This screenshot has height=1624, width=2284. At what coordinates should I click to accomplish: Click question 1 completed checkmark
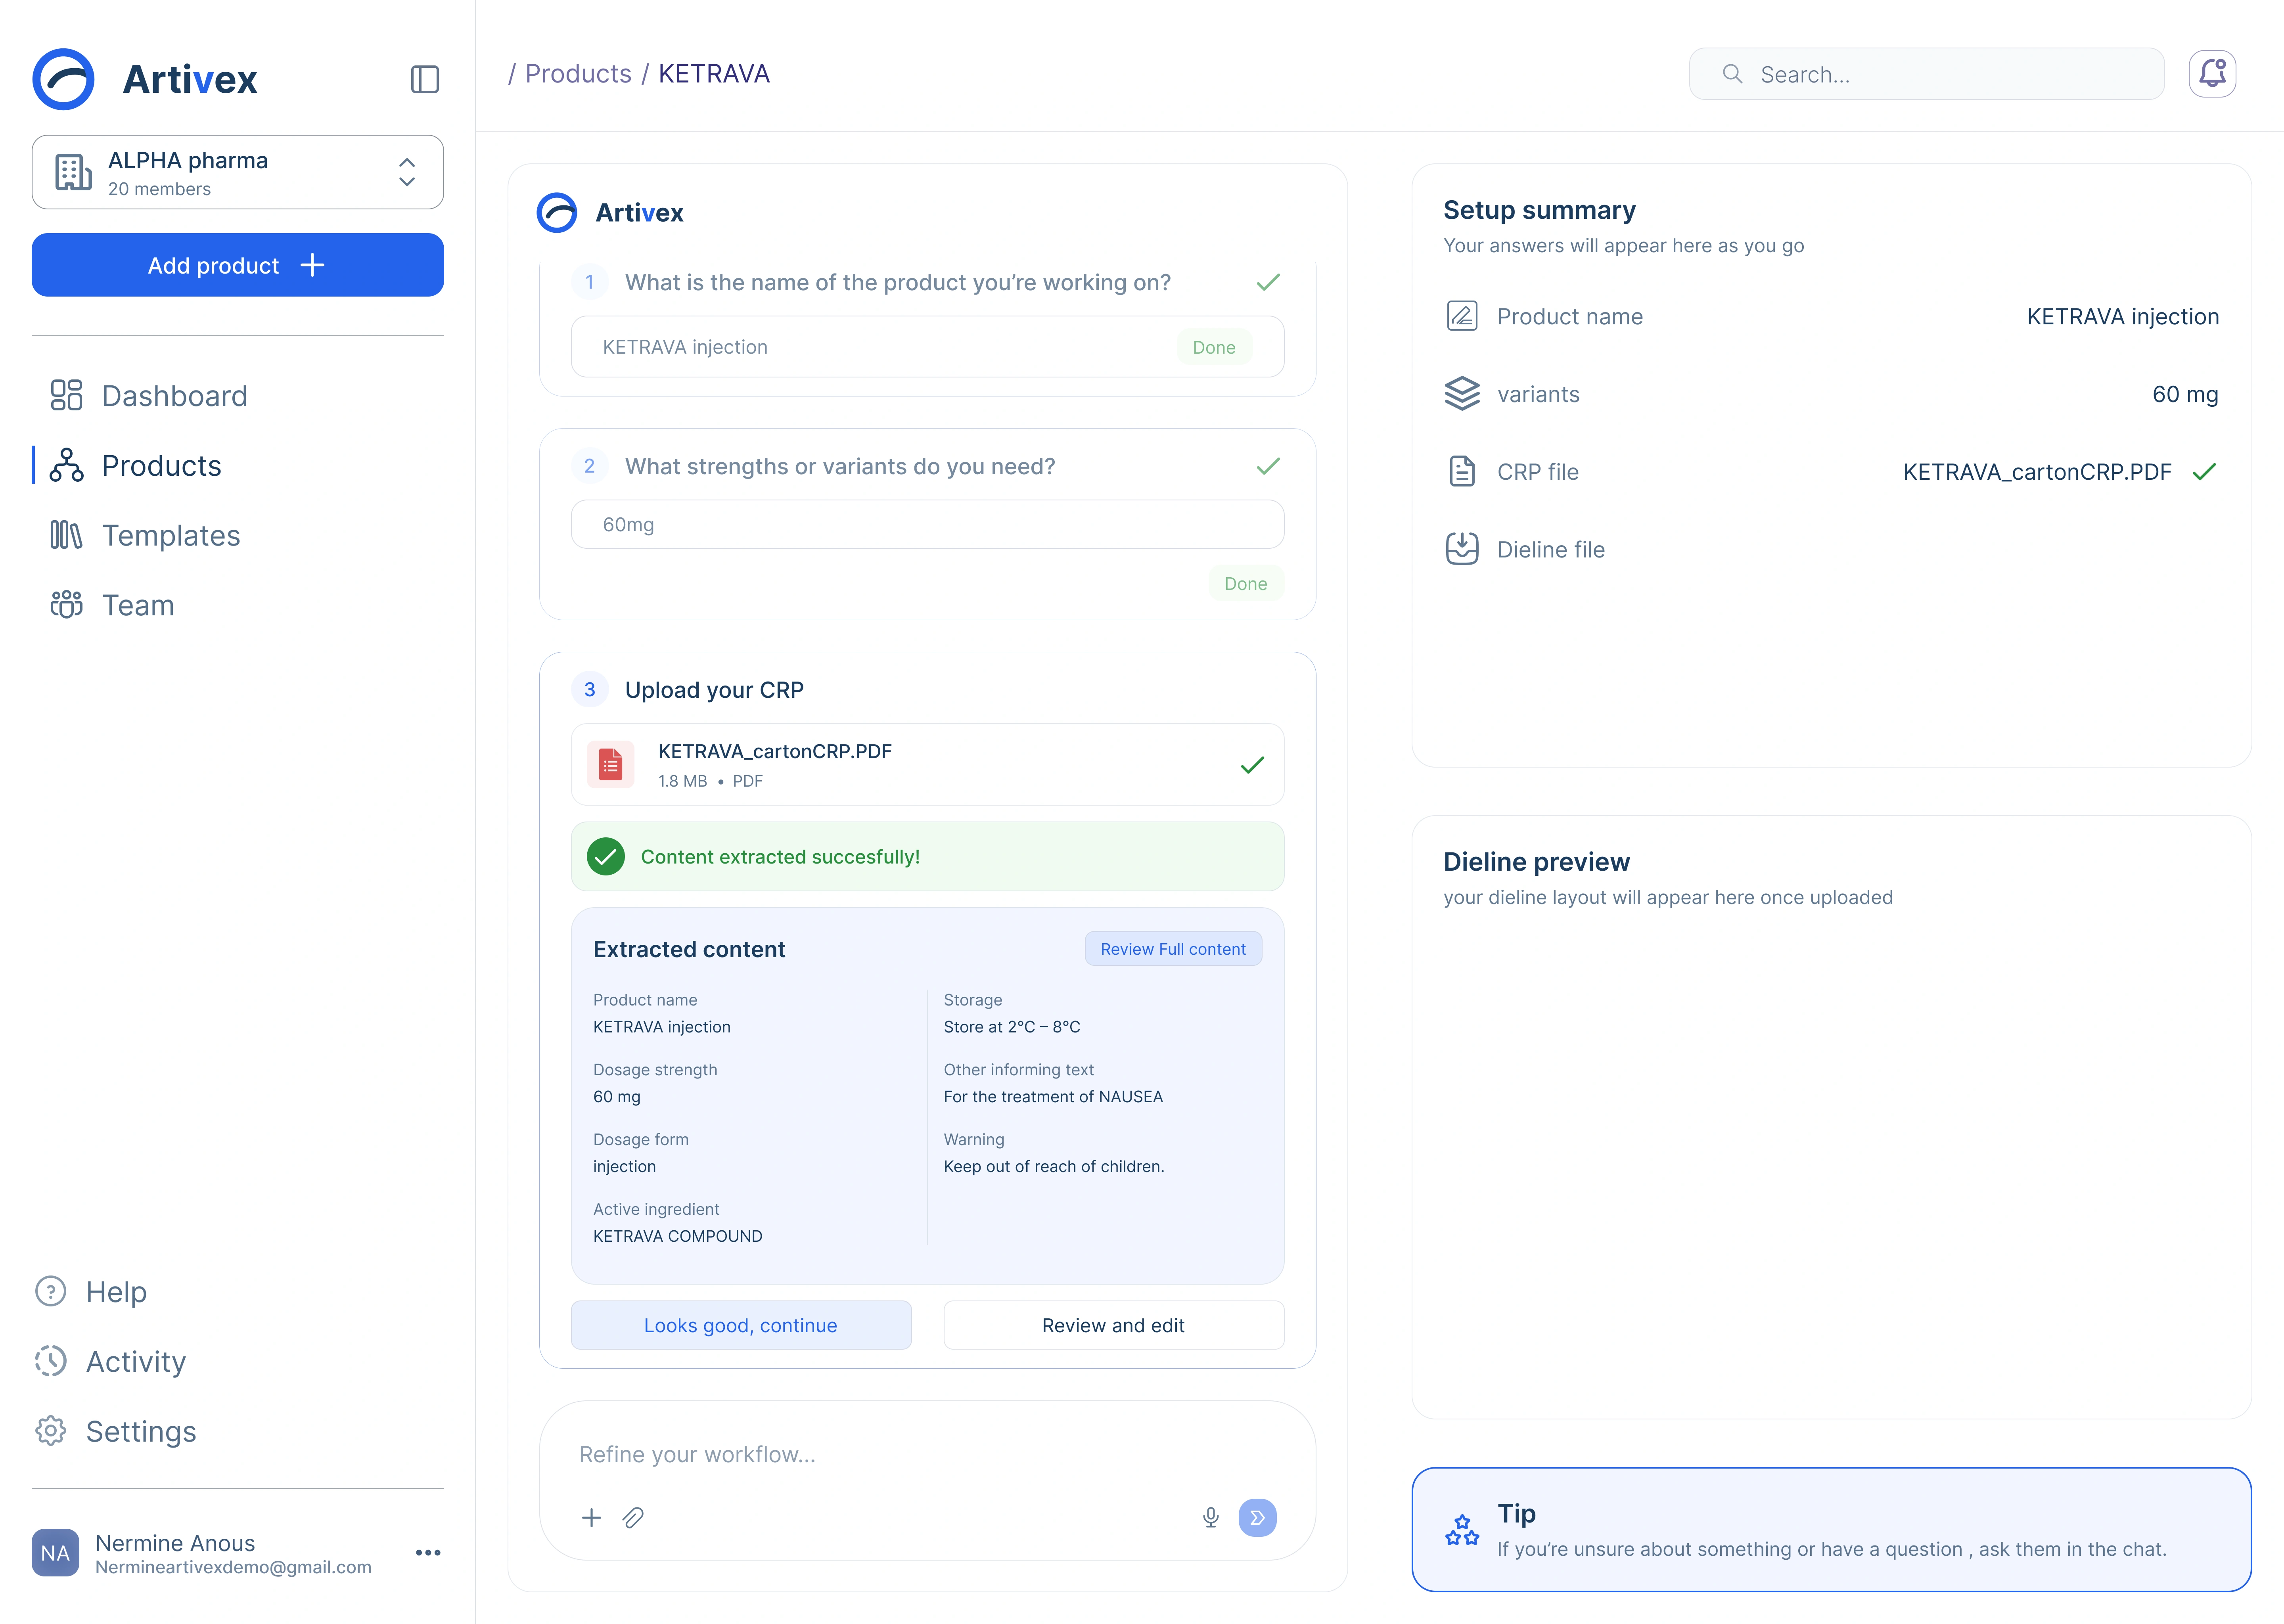(x=1268, y=283)
